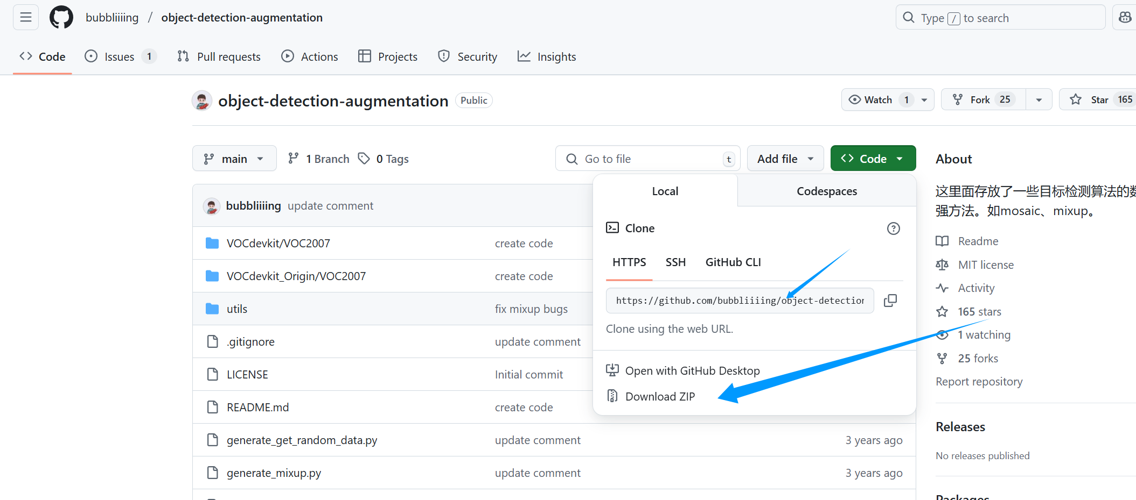The image size is (1136, 500).
Task: Open the Code repository tab
Action: click(x=43, y=56)
